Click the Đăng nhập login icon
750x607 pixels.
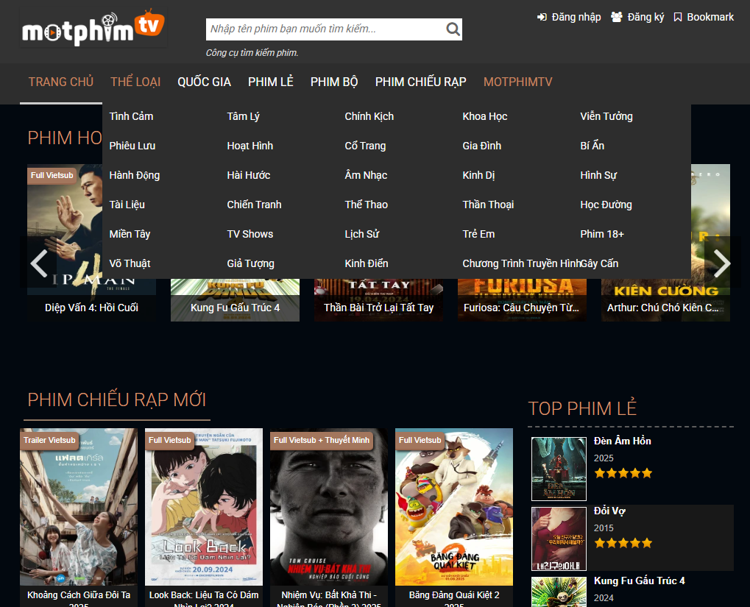(542, 17)
